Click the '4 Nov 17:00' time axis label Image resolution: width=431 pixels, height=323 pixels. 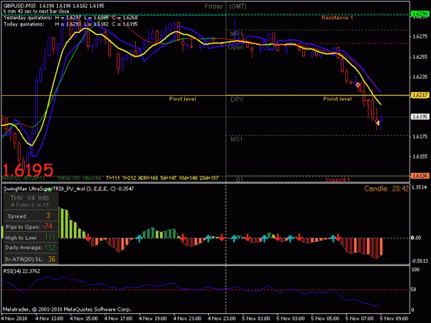pos(118,318)
